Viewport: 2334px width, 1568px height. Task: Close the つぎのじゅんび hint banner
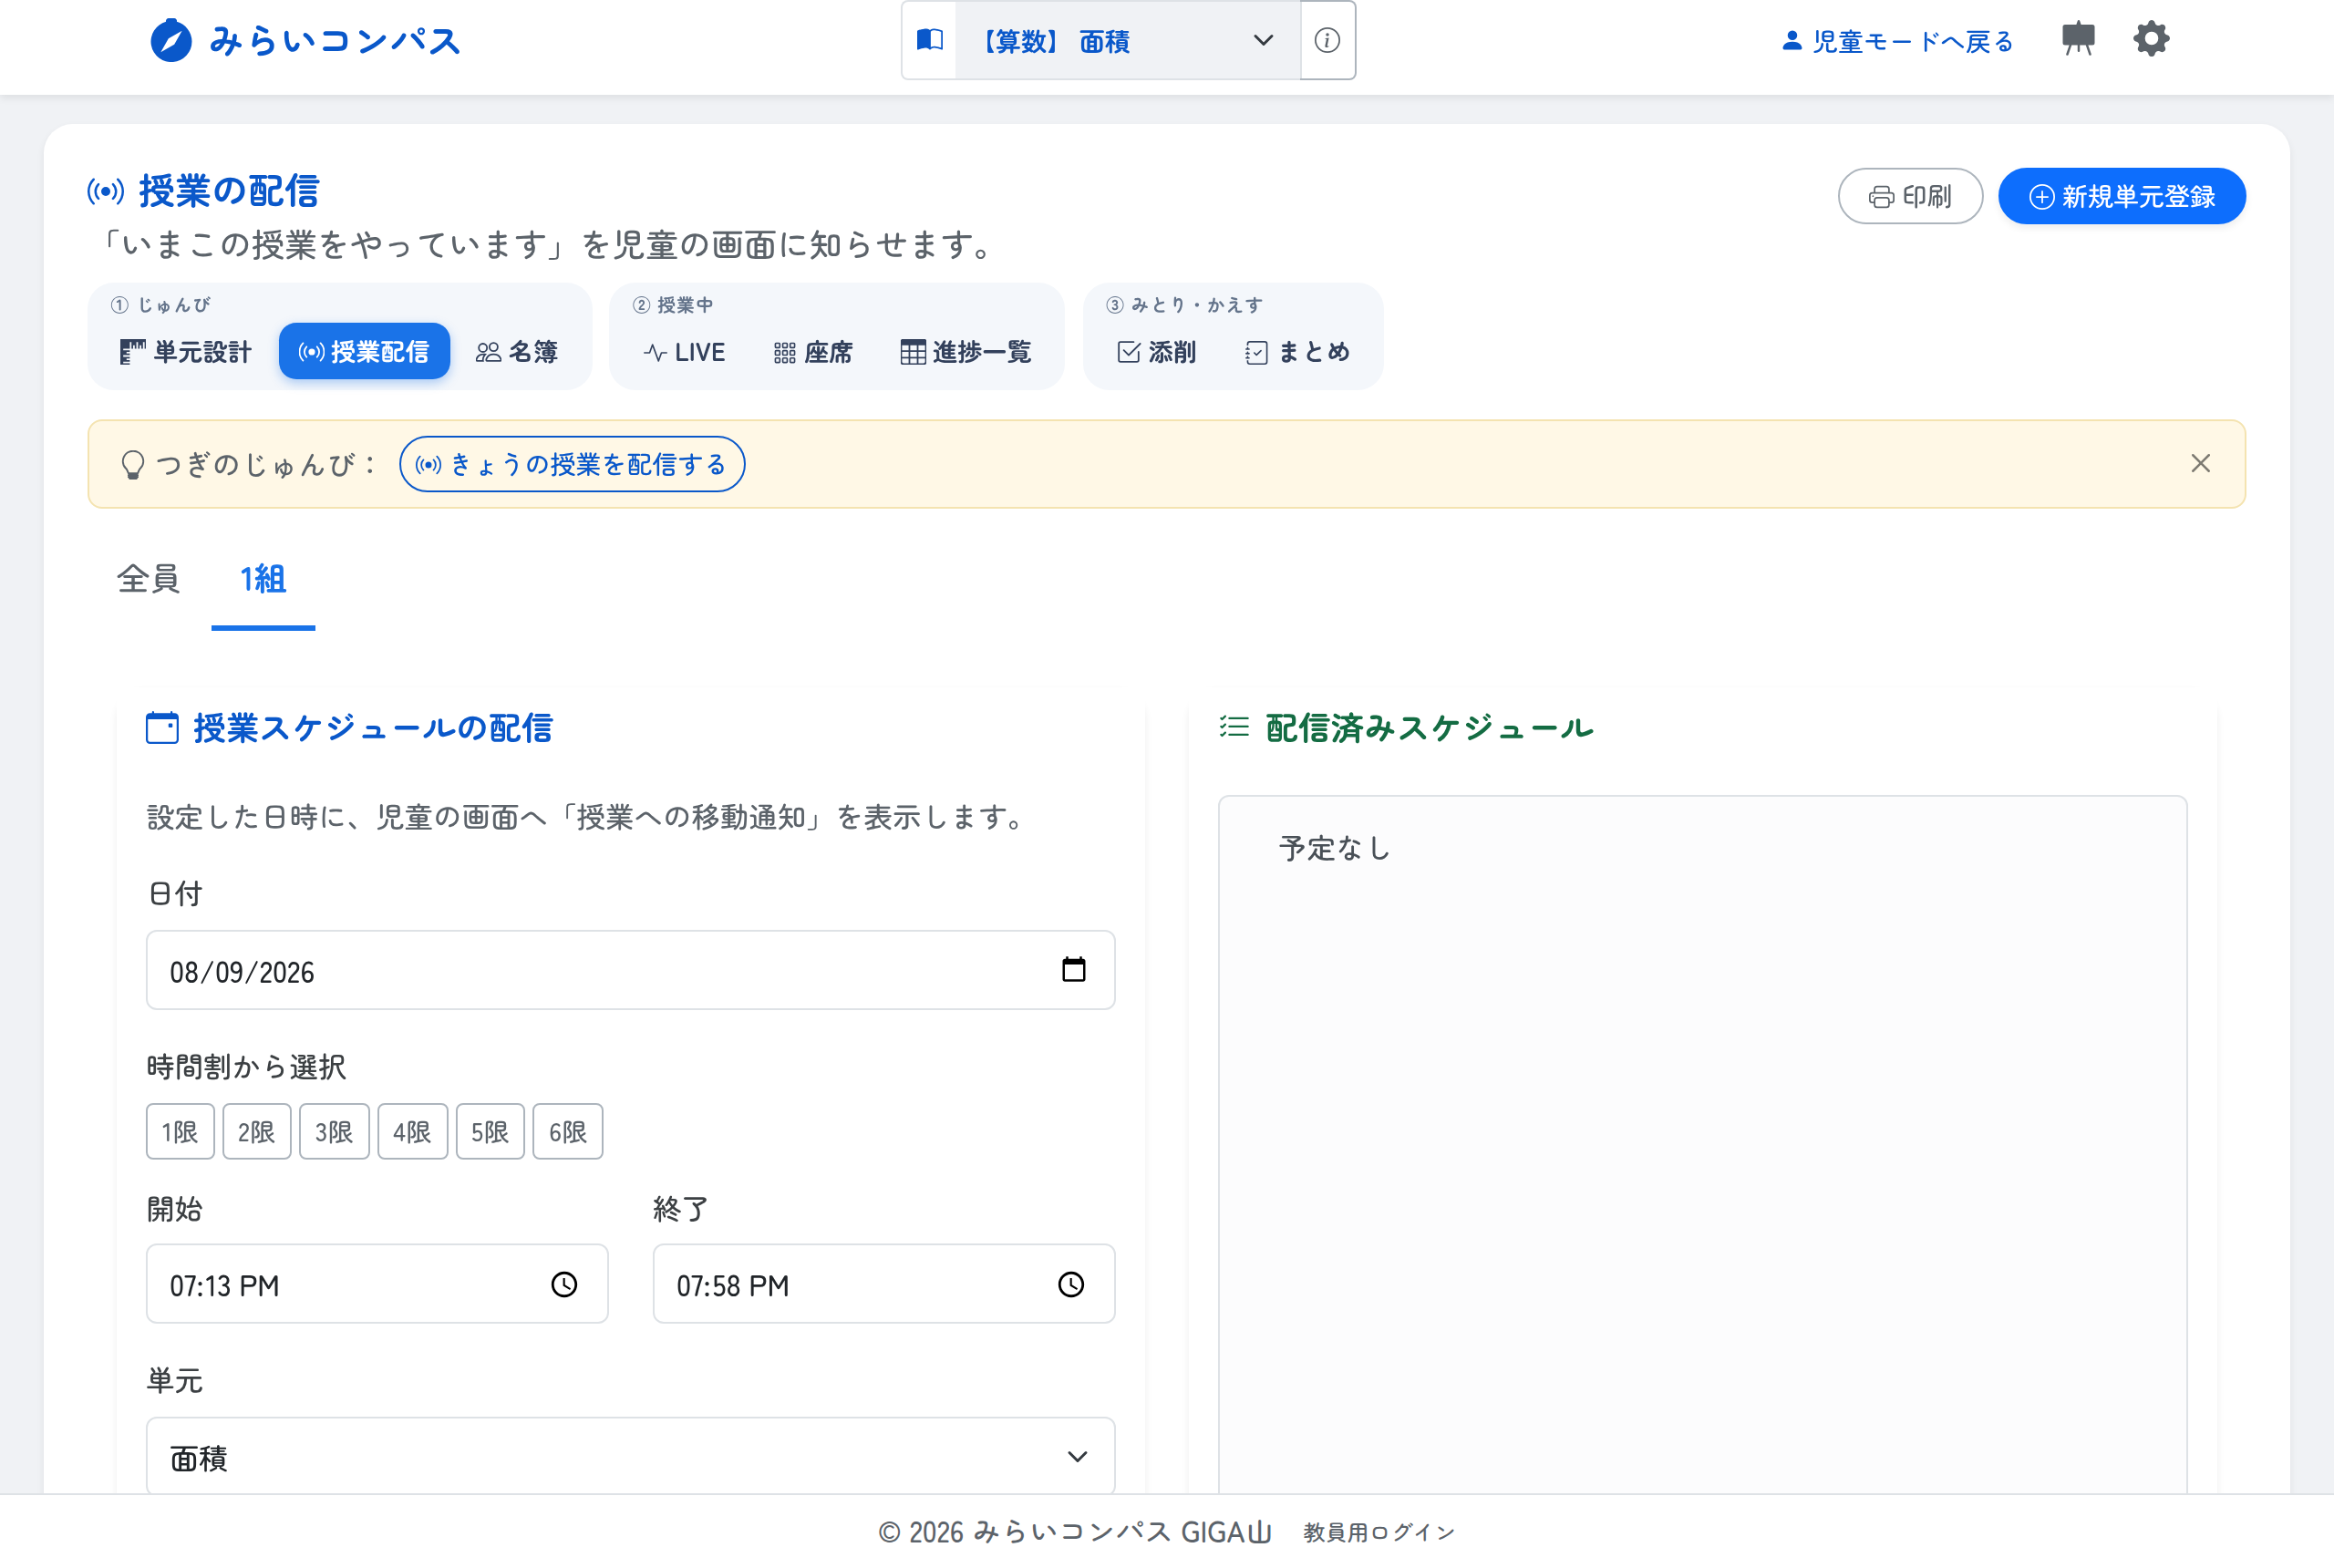[x=2200, y=463]
